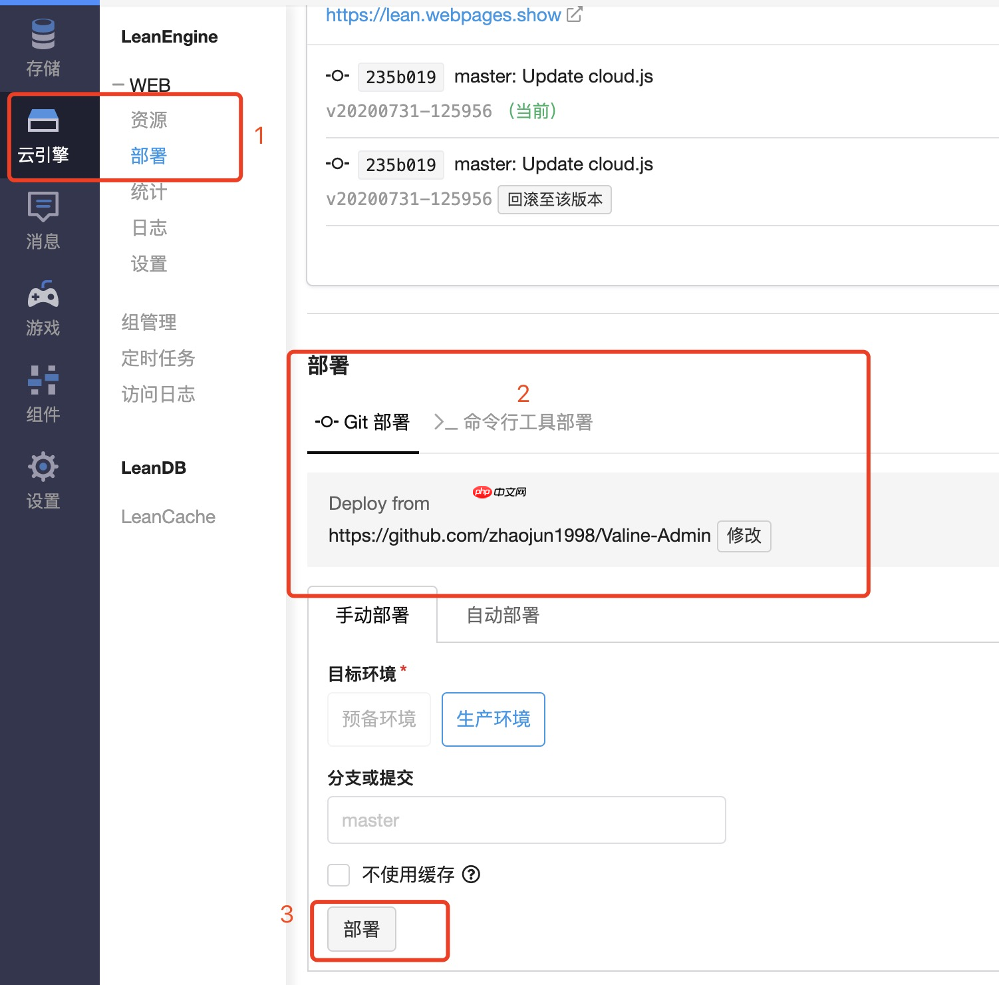Click the 回滚至该版本 button
Viewport: 999px width, 985px height.
tap(555, 199)
